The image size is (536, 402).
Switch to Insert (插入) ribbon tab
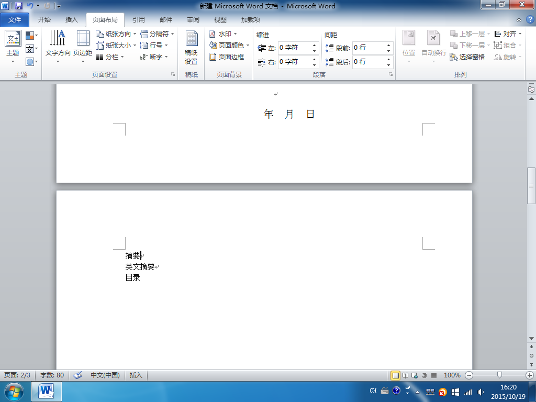(71, 20)
